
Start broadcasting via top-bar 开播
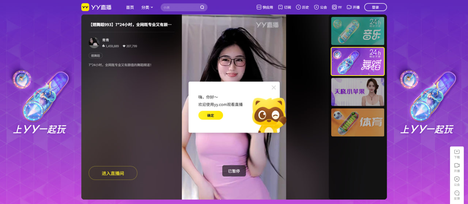353,7
